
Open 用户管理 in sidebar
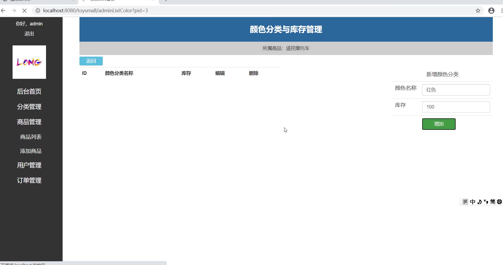(29, 165)
